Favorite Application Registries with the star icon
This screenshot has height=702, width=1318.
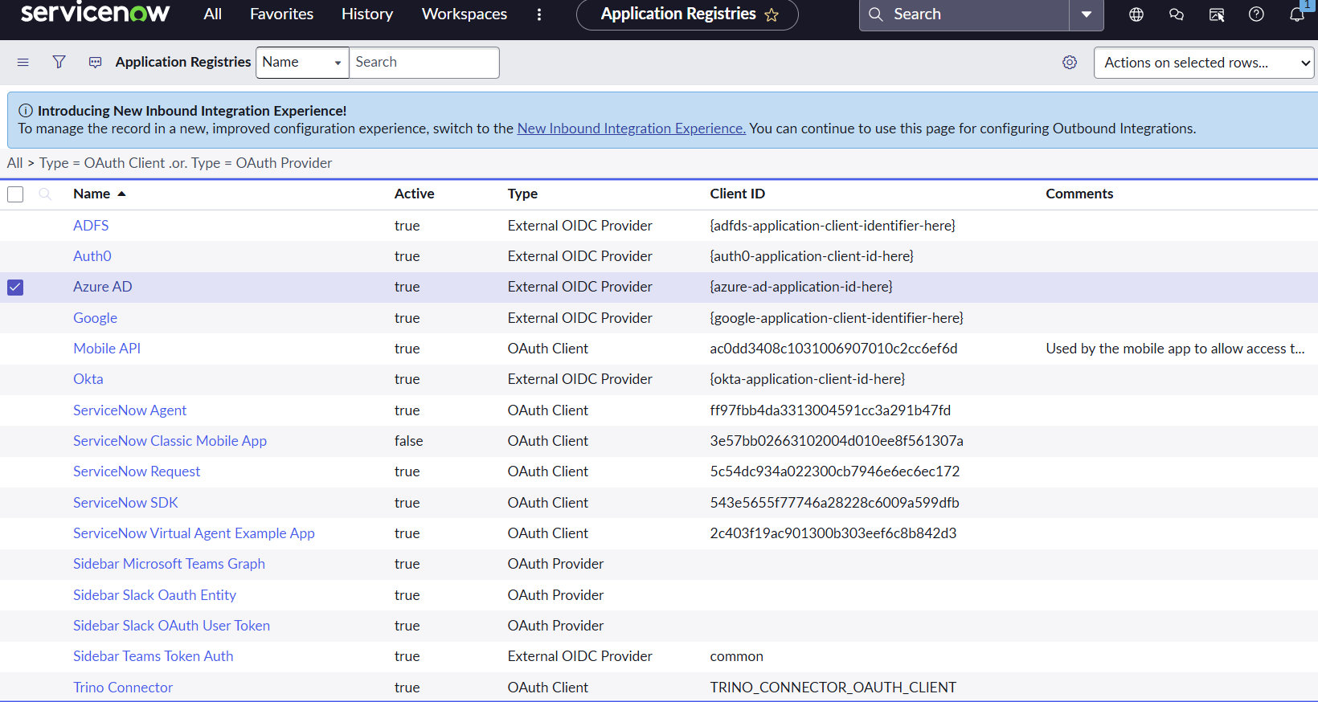(x=772, y=14)
